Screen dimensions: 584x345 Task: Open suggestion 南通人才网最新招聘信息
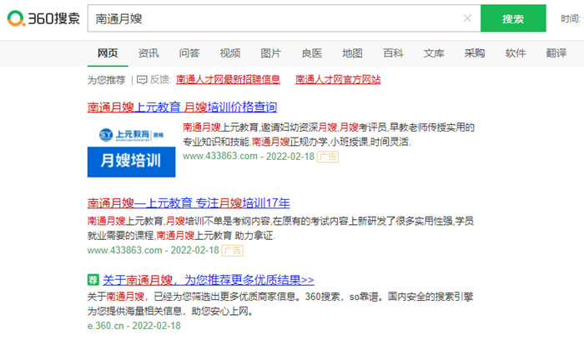coord(228,80)
